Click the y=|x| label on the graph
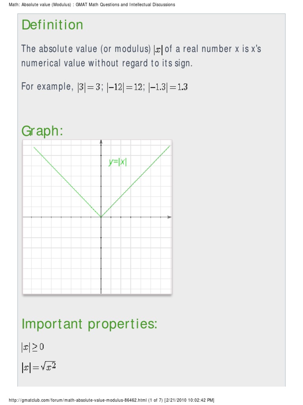303x405 pixels. 118,162
